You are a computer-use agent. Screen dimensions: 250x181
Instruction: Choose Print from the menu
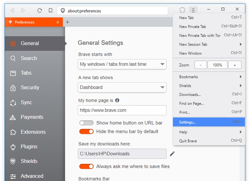click(209, 112)
